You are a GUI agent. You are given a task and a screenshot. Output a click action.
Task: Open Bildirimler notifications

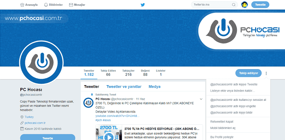tap(53, 5)
